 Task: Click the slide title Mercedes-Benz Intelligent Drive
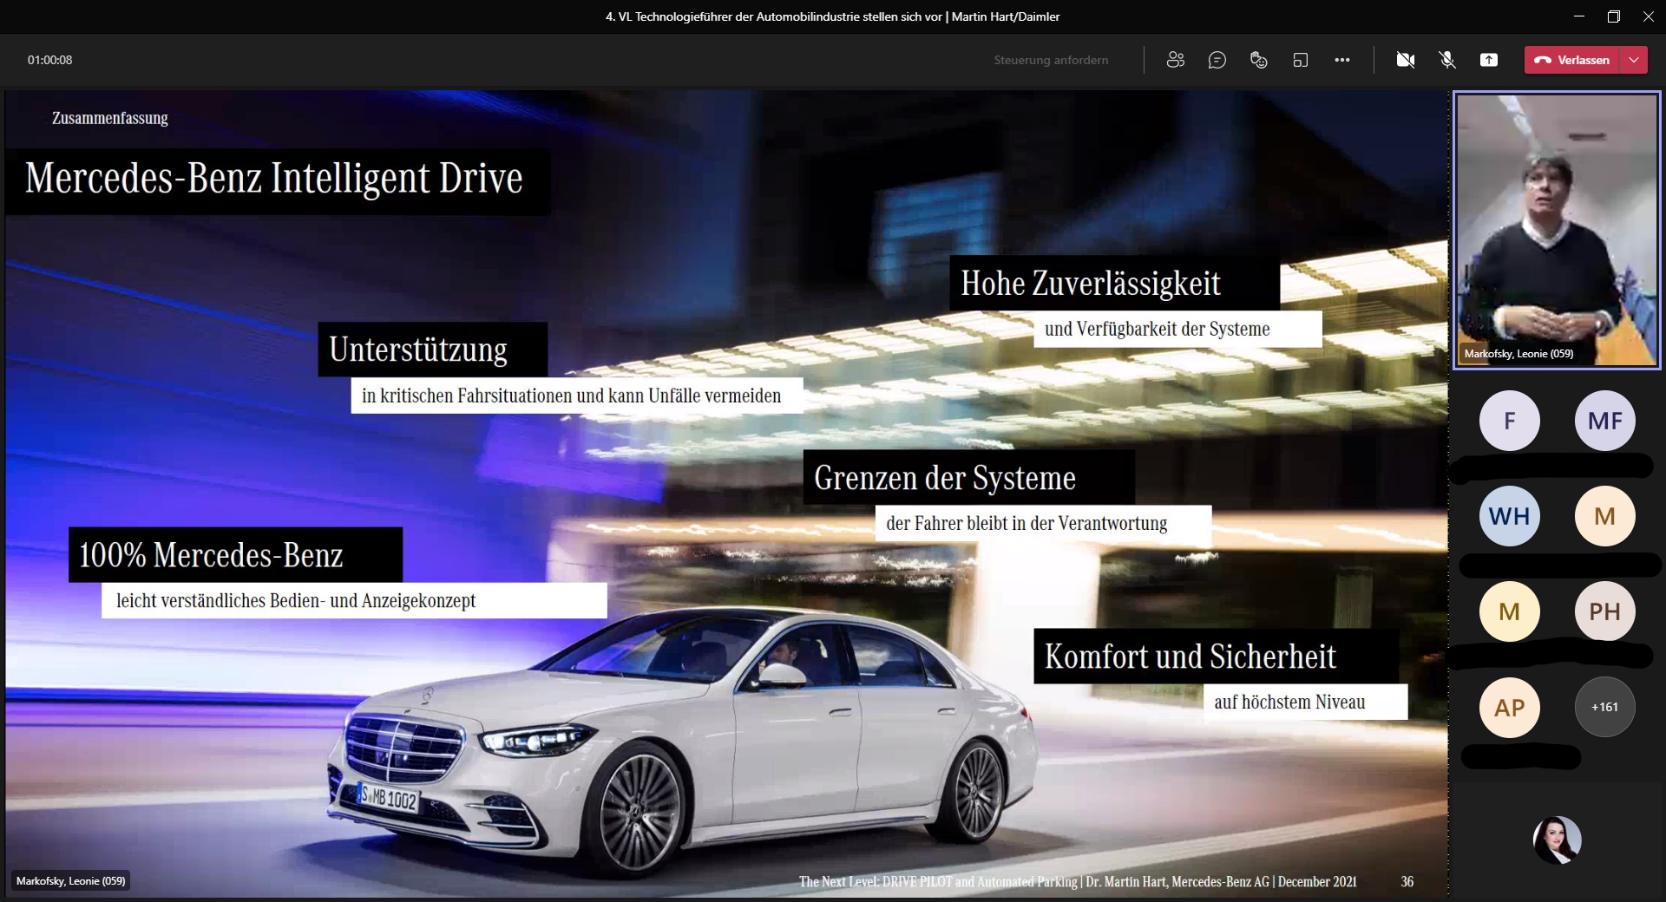tap(274, 179)
